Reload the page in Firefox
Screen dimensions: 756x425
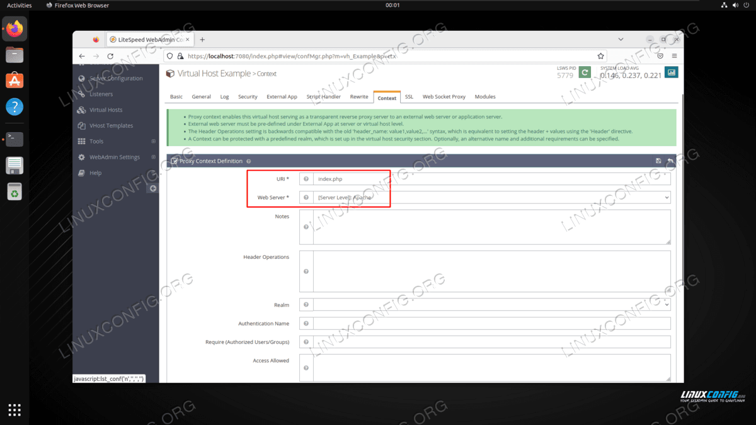[x=110, y=56]
